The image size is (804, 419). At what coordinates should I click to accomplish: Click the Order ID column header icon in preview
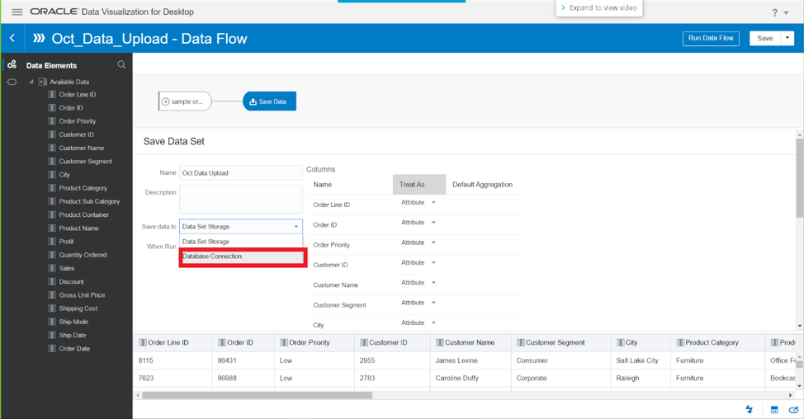tap(222, 342)
